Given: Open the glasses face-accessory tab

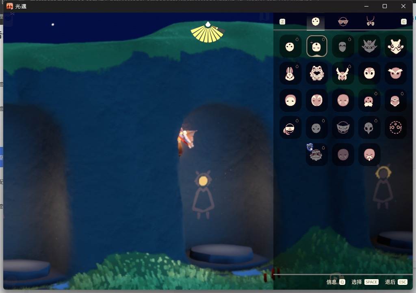Looking at the screenshot, I should click(x=343, y=22).
